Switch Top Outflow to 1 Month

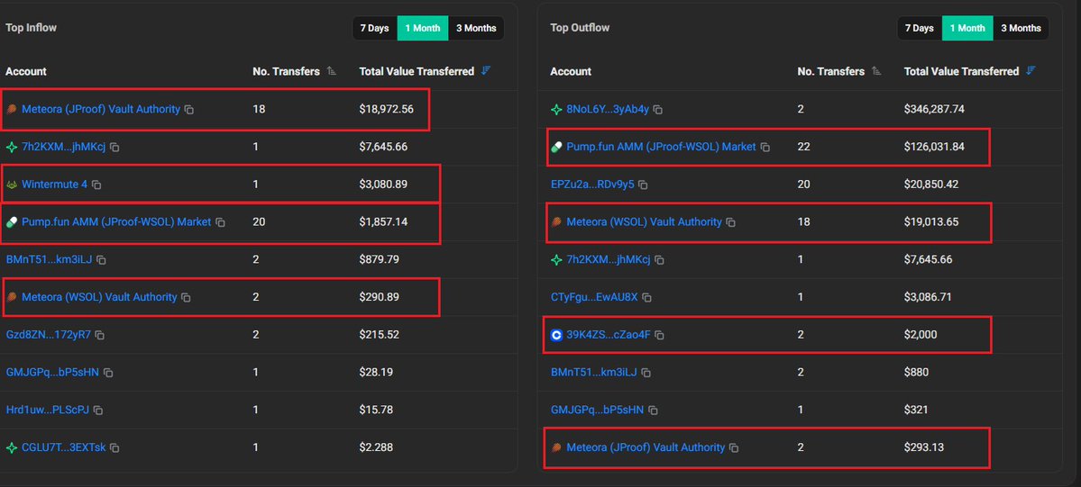tap(966, 28)
